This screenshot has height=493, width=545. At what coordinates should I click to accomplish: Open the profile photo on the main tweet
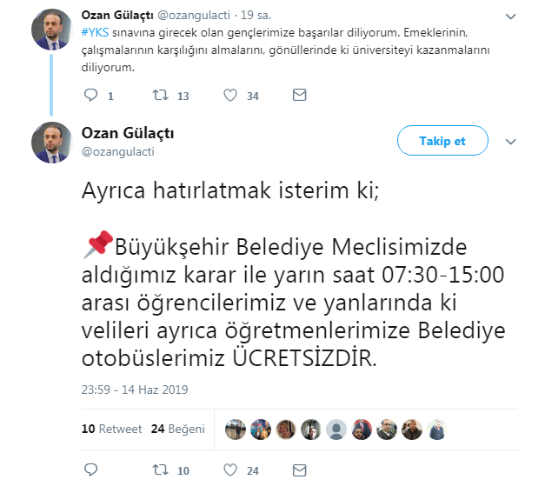[x=51, y=143]
